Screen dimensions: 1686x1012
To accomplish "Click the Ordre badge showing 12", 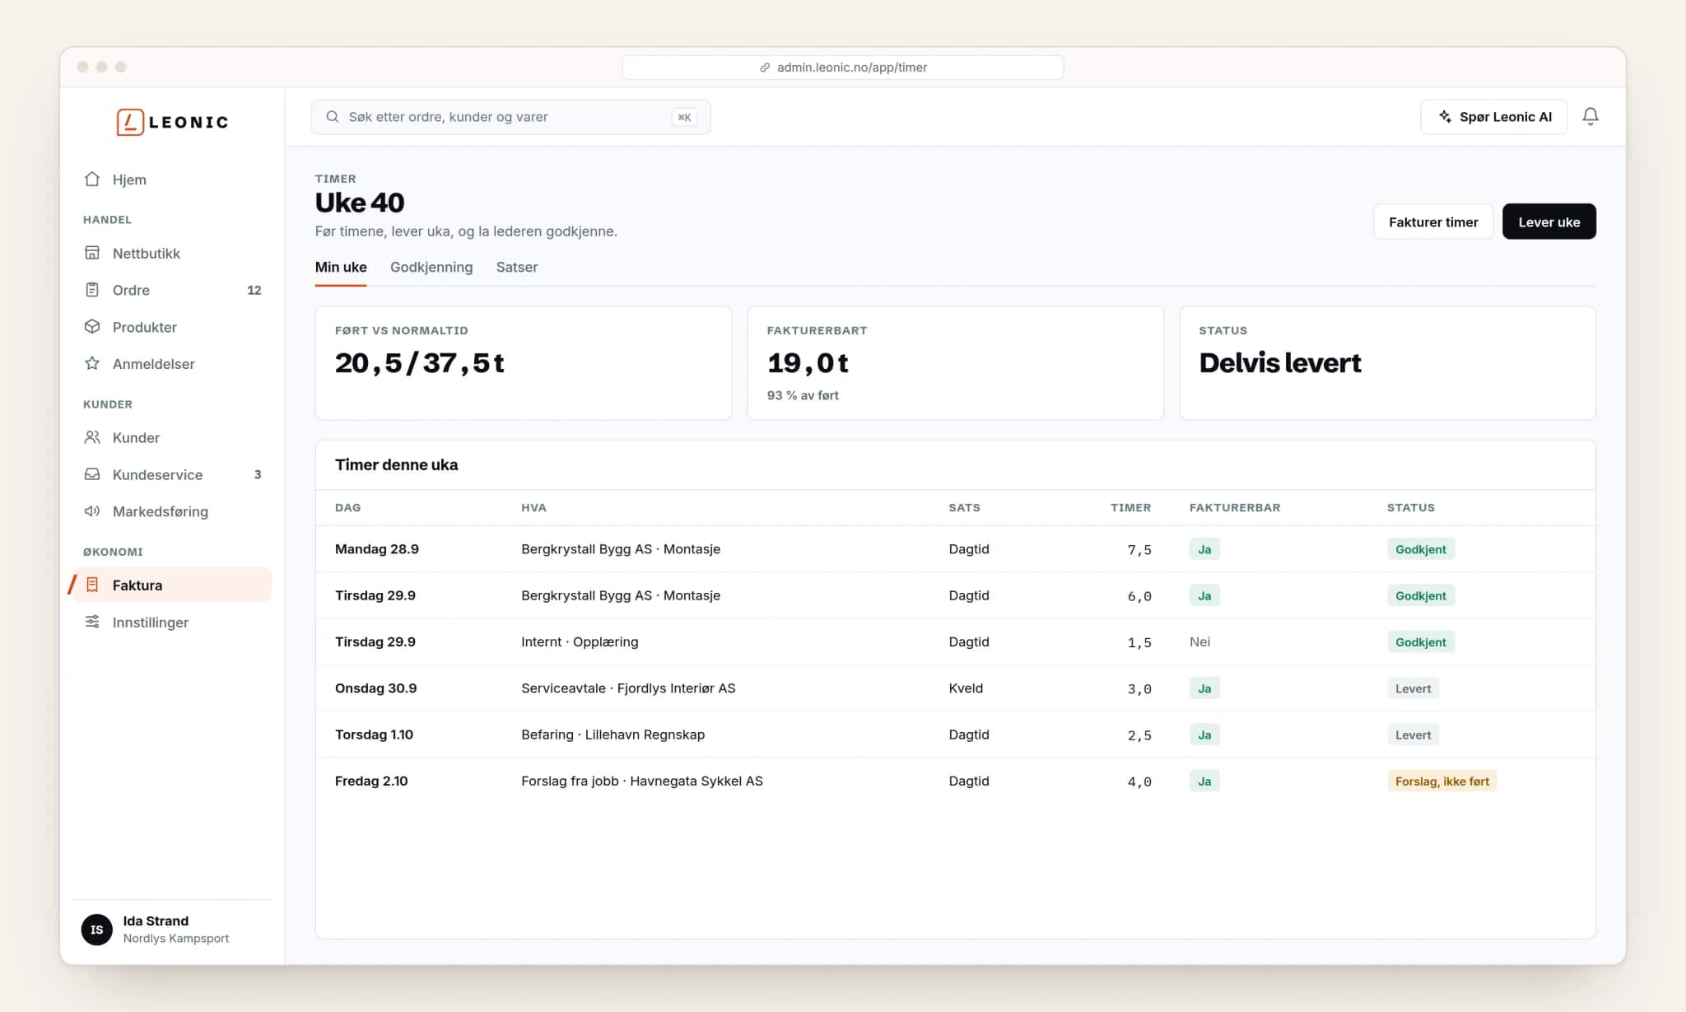I will 254,290.
